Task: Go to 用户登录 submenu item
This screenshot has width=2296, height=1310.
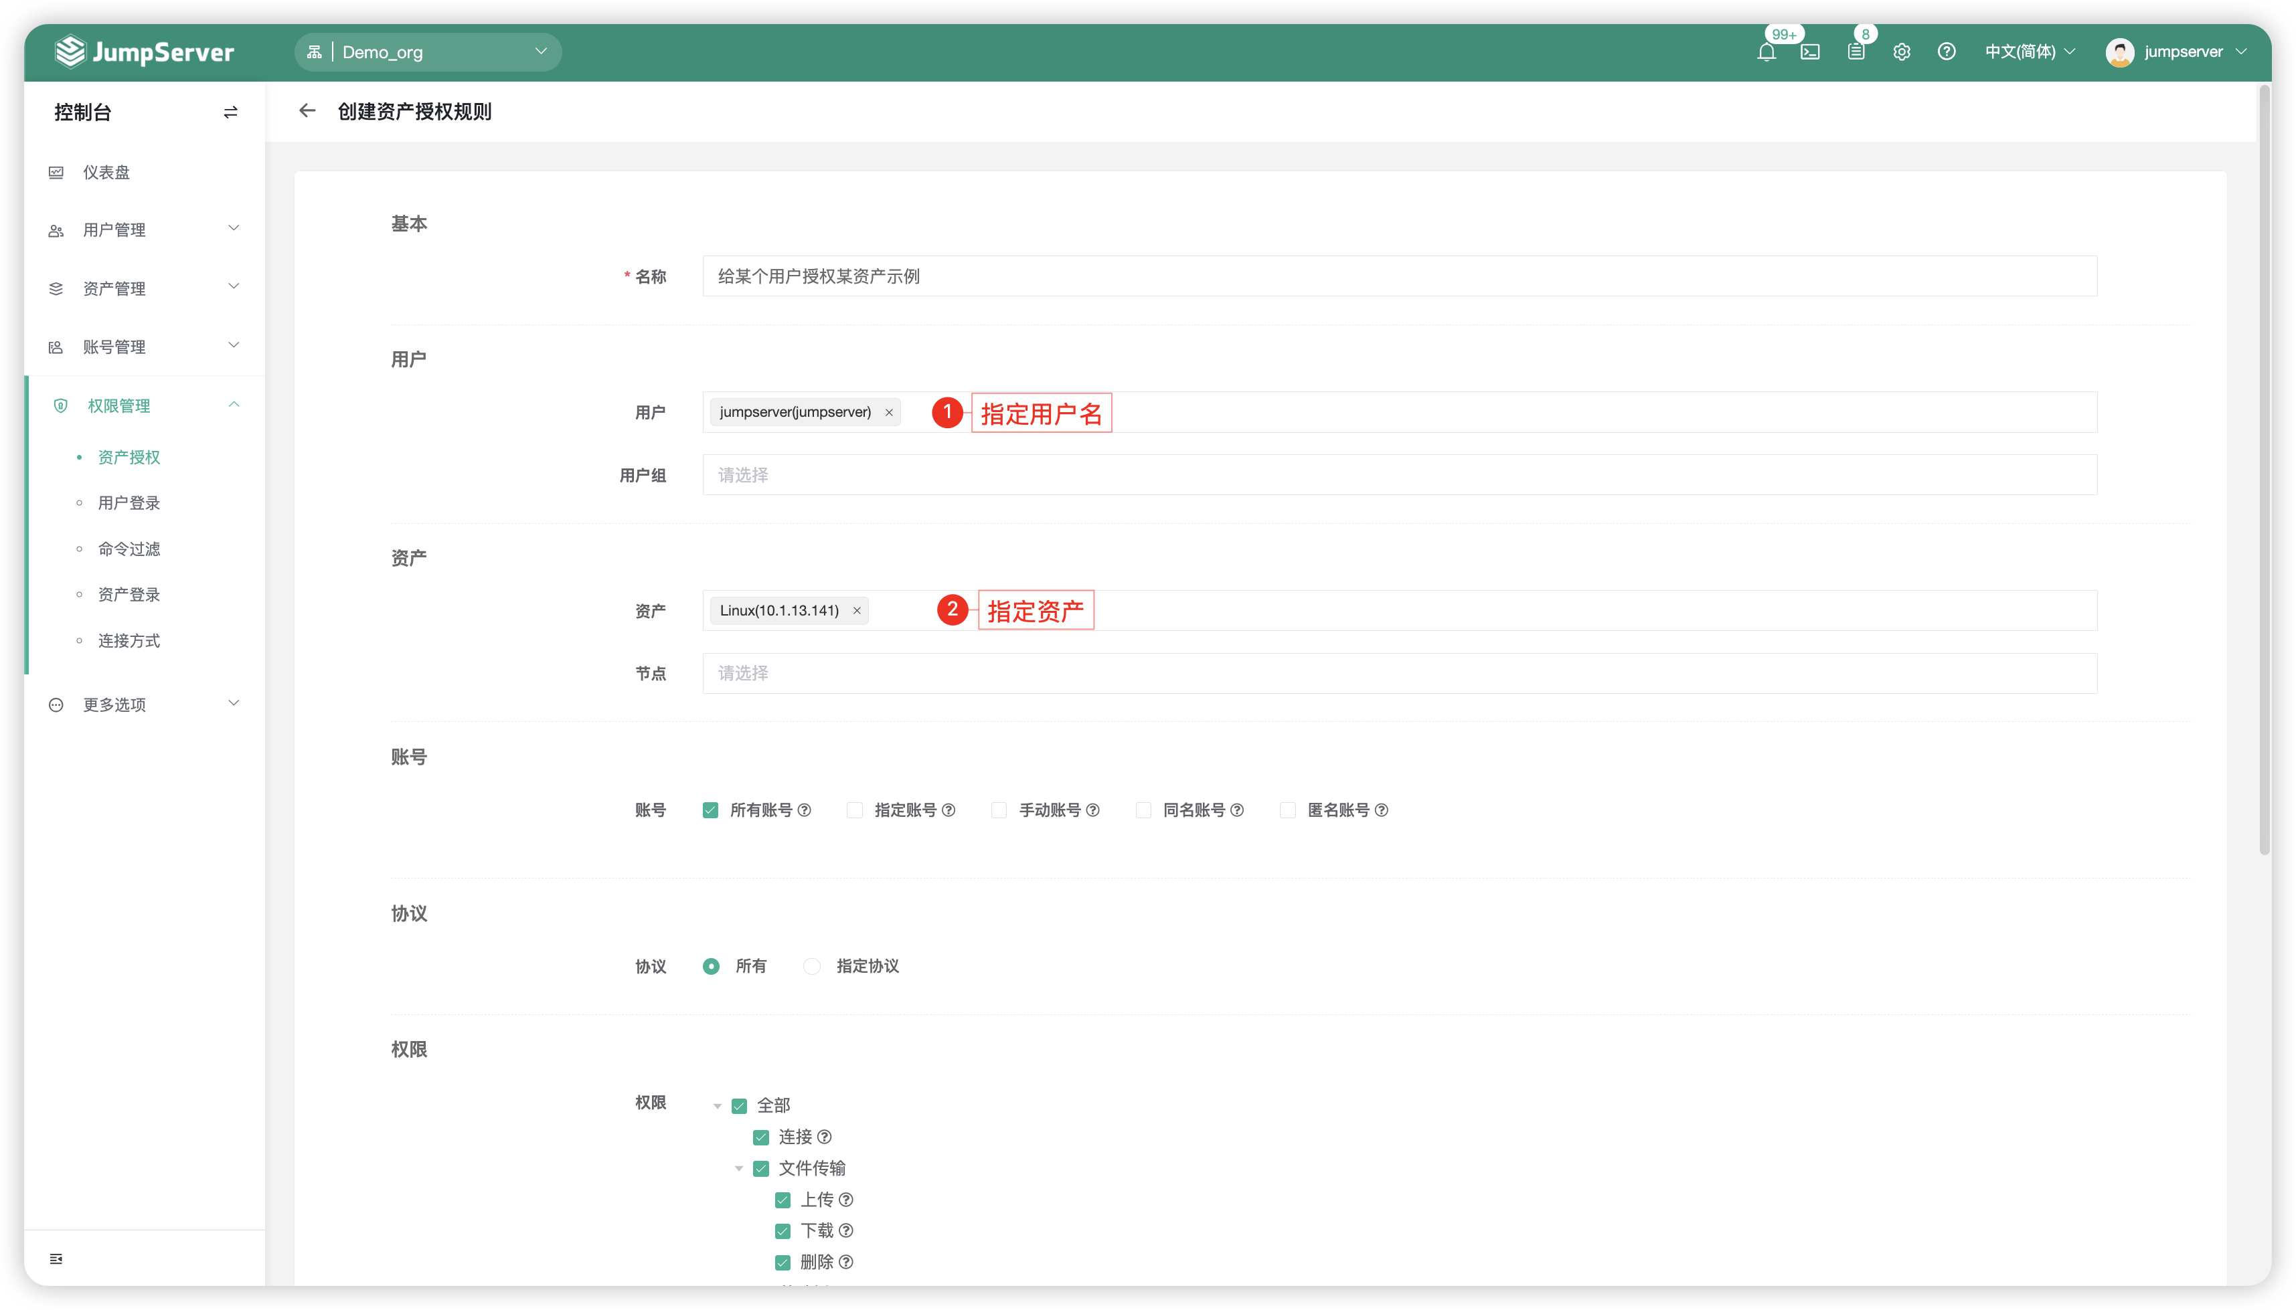Action: click(129, 503)
